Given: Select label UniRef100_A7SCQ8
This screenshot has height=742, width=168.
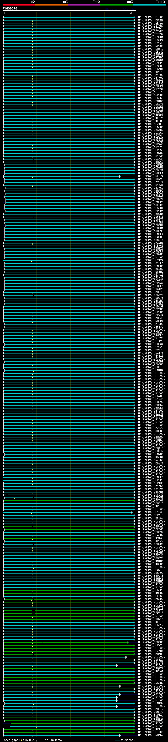Looking at the screenshot, I should pos(150,694).
